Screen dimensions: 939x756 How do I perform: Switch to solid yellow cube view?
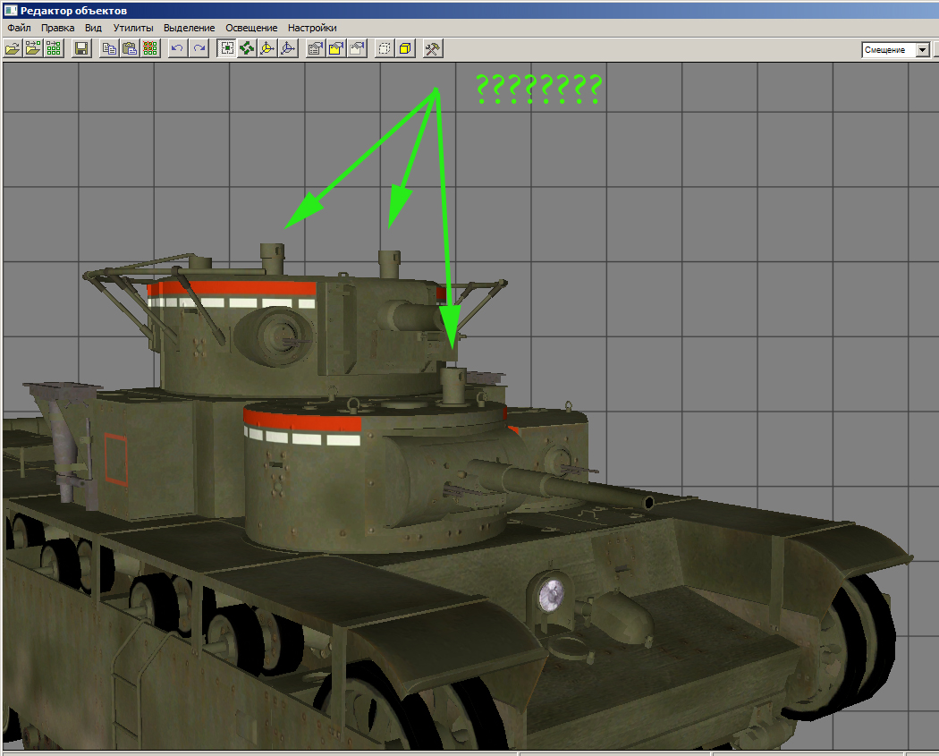pyautogui.click(x=405, y=48)
